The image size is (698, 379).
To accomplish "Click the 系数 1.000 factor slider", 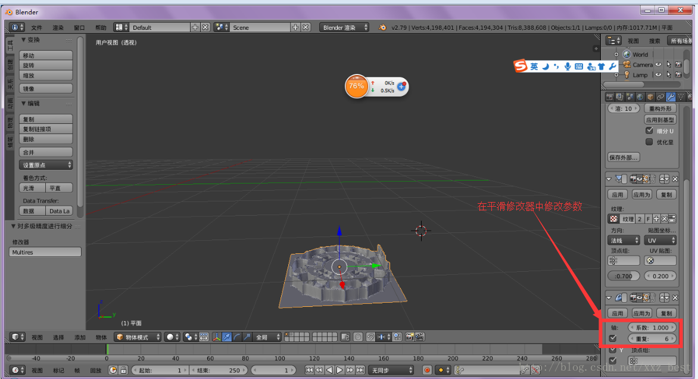I will [653, 328].
